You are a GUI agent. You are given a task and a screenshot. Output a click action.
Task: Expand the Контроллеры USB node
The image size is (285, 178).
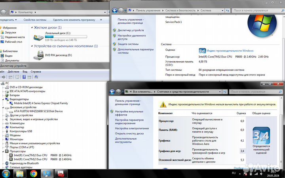click(x=3, y=131)
